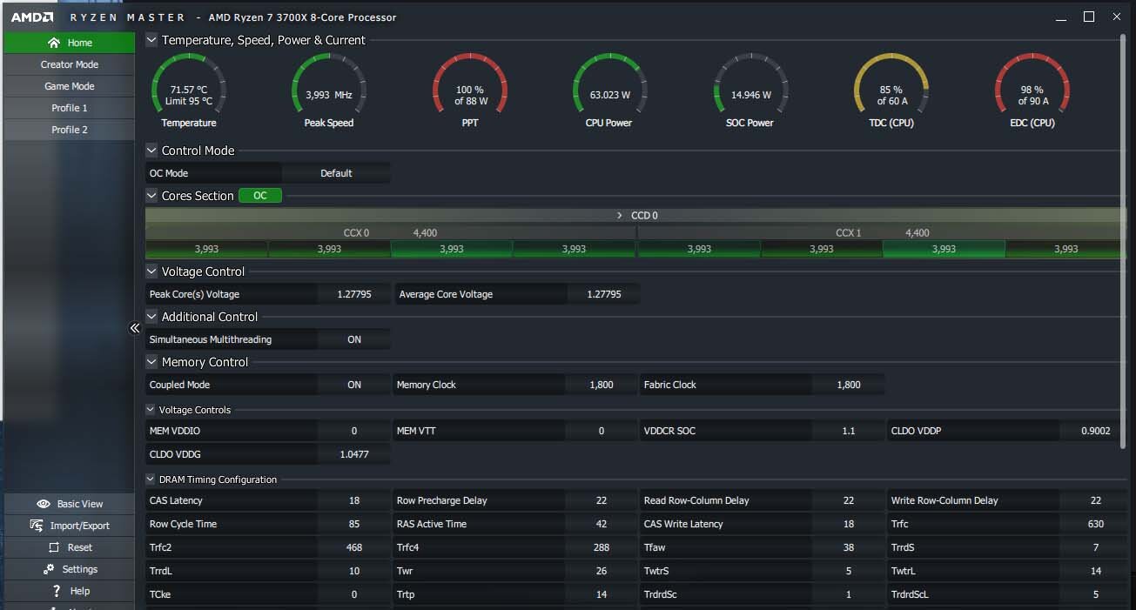Click the VDDCR SOC value 1.1
This screenshot has height=610, width=1136.
click(x=849, y=431)
